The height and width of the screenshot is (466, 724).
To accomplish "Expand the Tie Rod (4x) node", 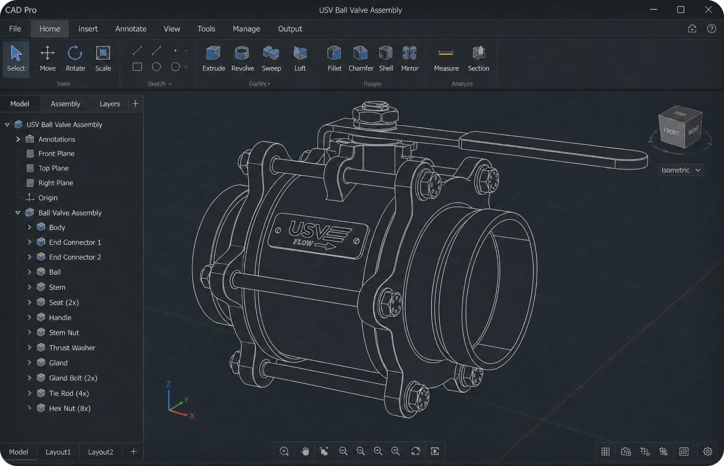I will 29,394.
